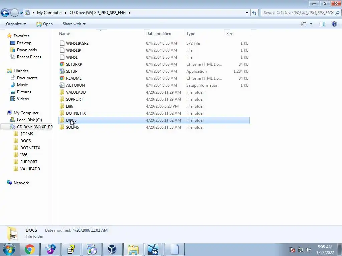Select the SETUPXP Chrome HTML icon
This screenshot has width=342, height=256.
coord(62,64)
